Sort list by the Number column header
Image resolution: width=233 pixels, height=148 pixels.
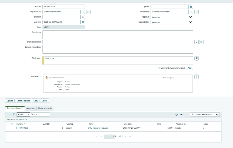tap(20, 124)
